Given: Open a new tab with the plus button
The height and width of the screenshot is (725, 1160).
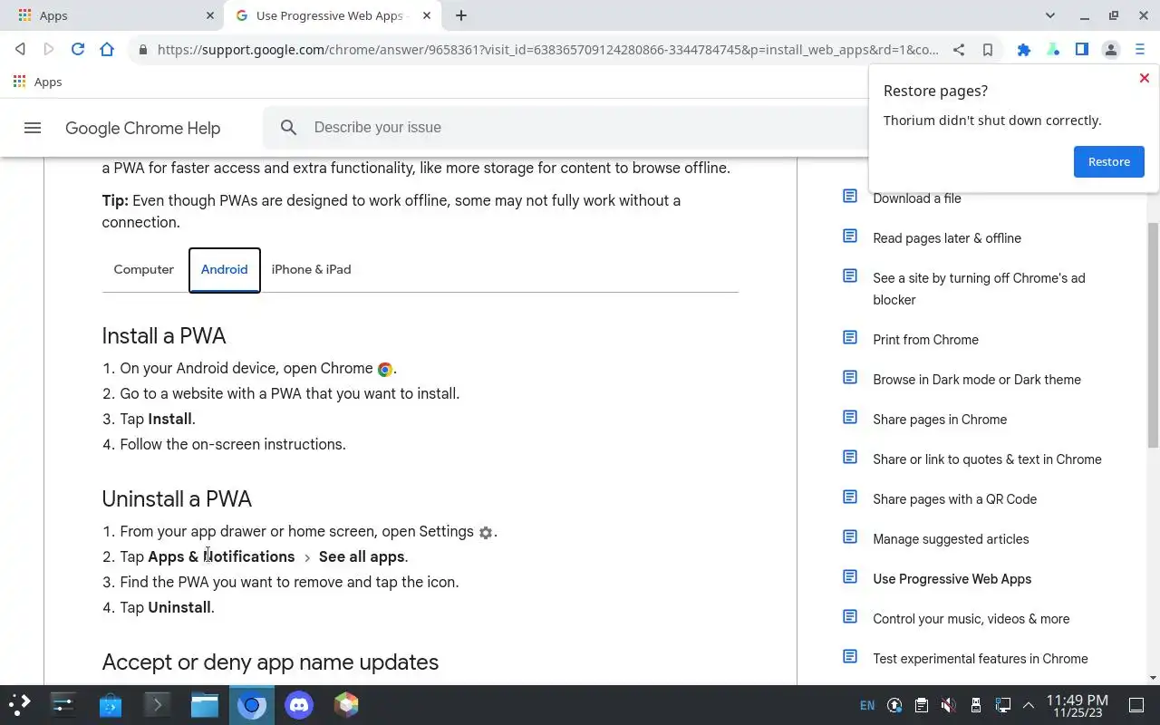Looking at the screenshot, I should pyautogui.click(x=461, y=15).
